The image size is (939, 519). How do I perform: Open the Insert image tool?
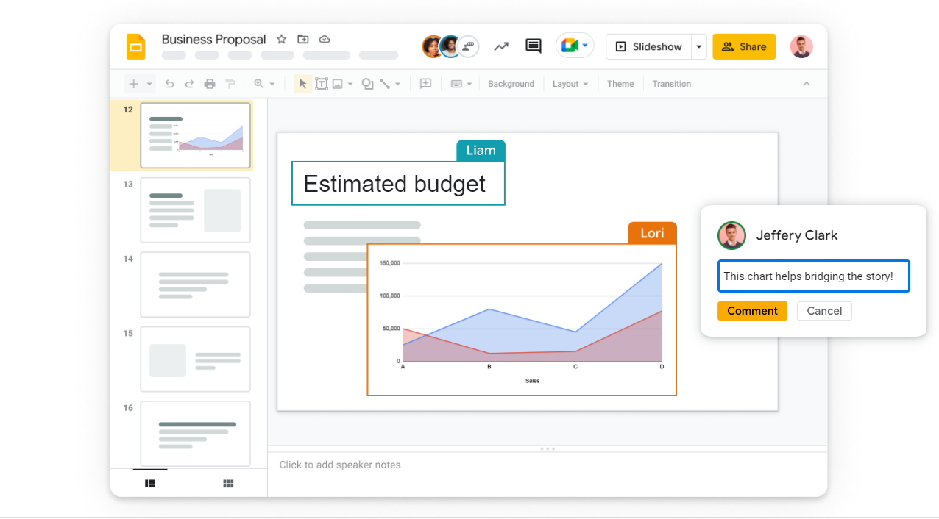point(338,83)
